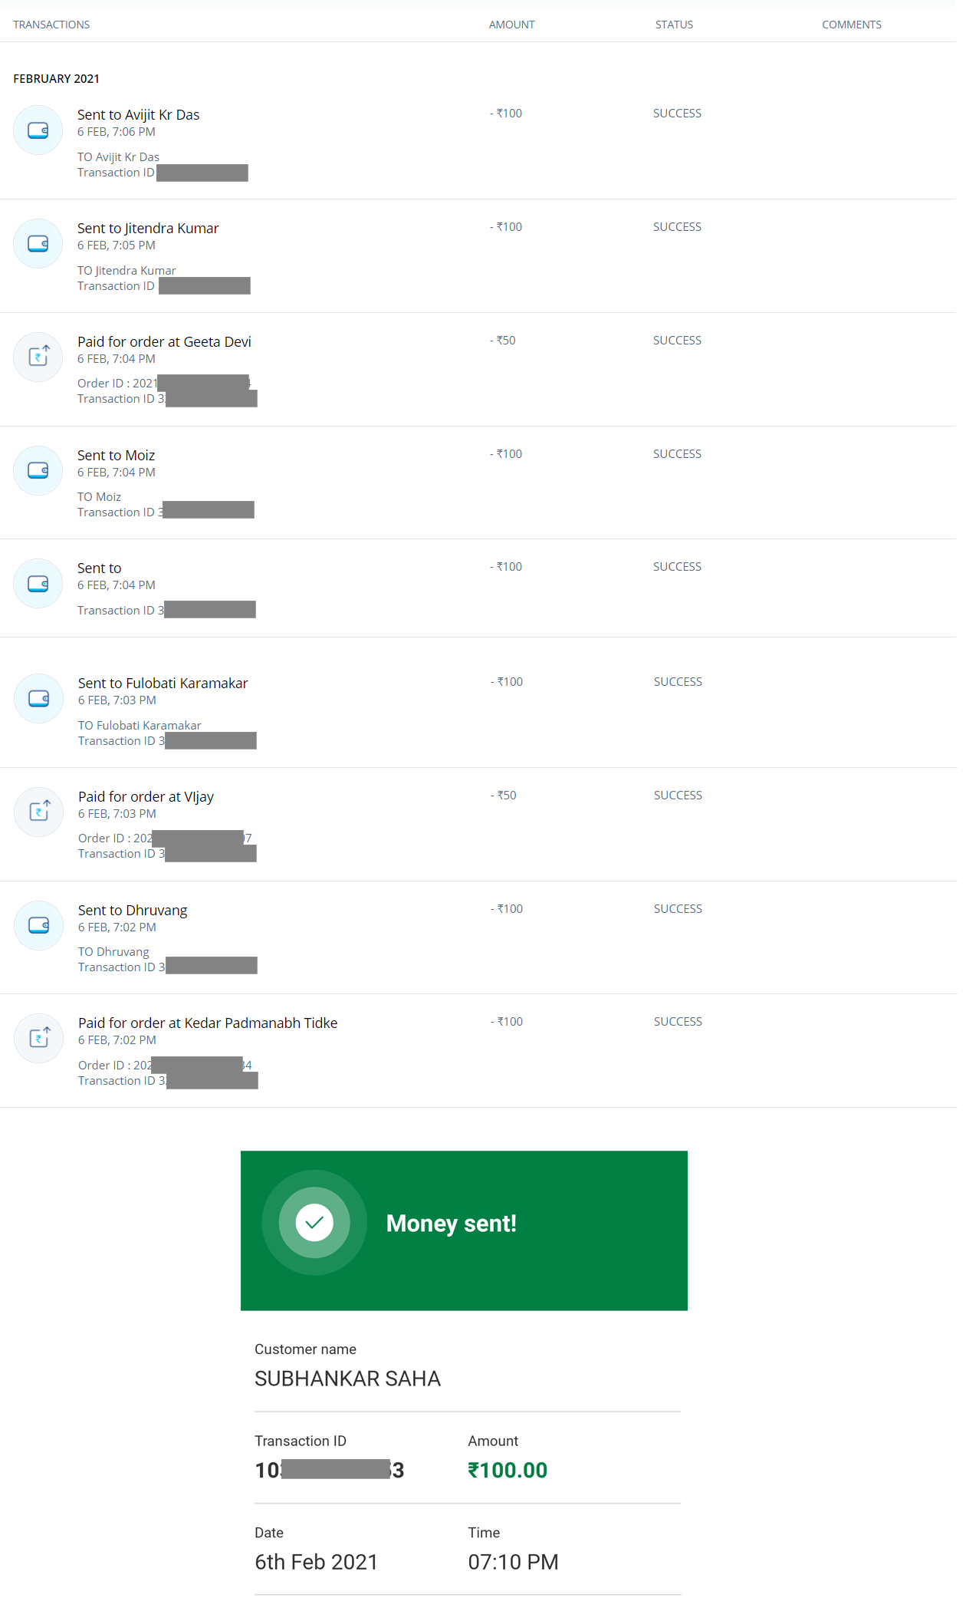Select the ₹100.00 amount on receipt
This screenshot has height=1611, width=979.
508,1470
